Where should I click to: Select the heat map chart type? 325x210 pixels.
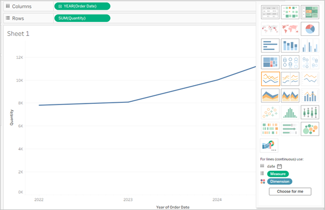click(x=290, y=12)
